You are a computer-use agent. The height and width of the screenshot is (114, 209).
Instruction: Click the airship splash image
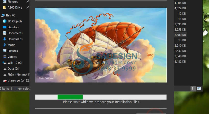point(101,45)
